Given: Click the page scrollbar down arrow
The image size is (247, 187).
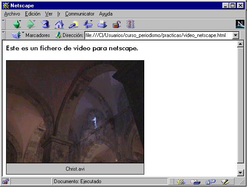Looking at the screenshot, I should [x=241, y=173].
